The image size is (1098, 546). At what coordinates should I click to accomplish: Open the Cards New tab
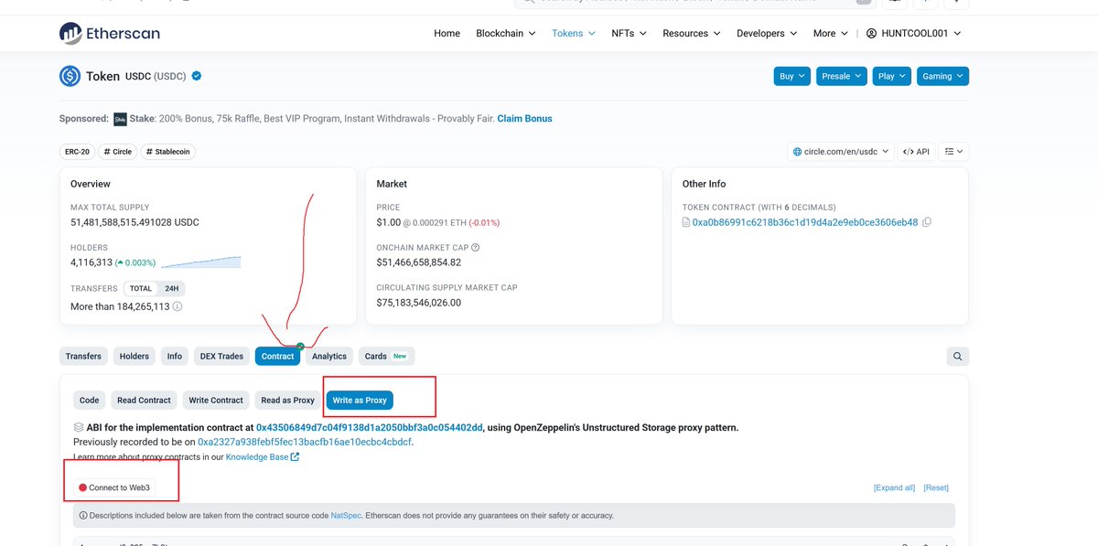pos(385,356)
